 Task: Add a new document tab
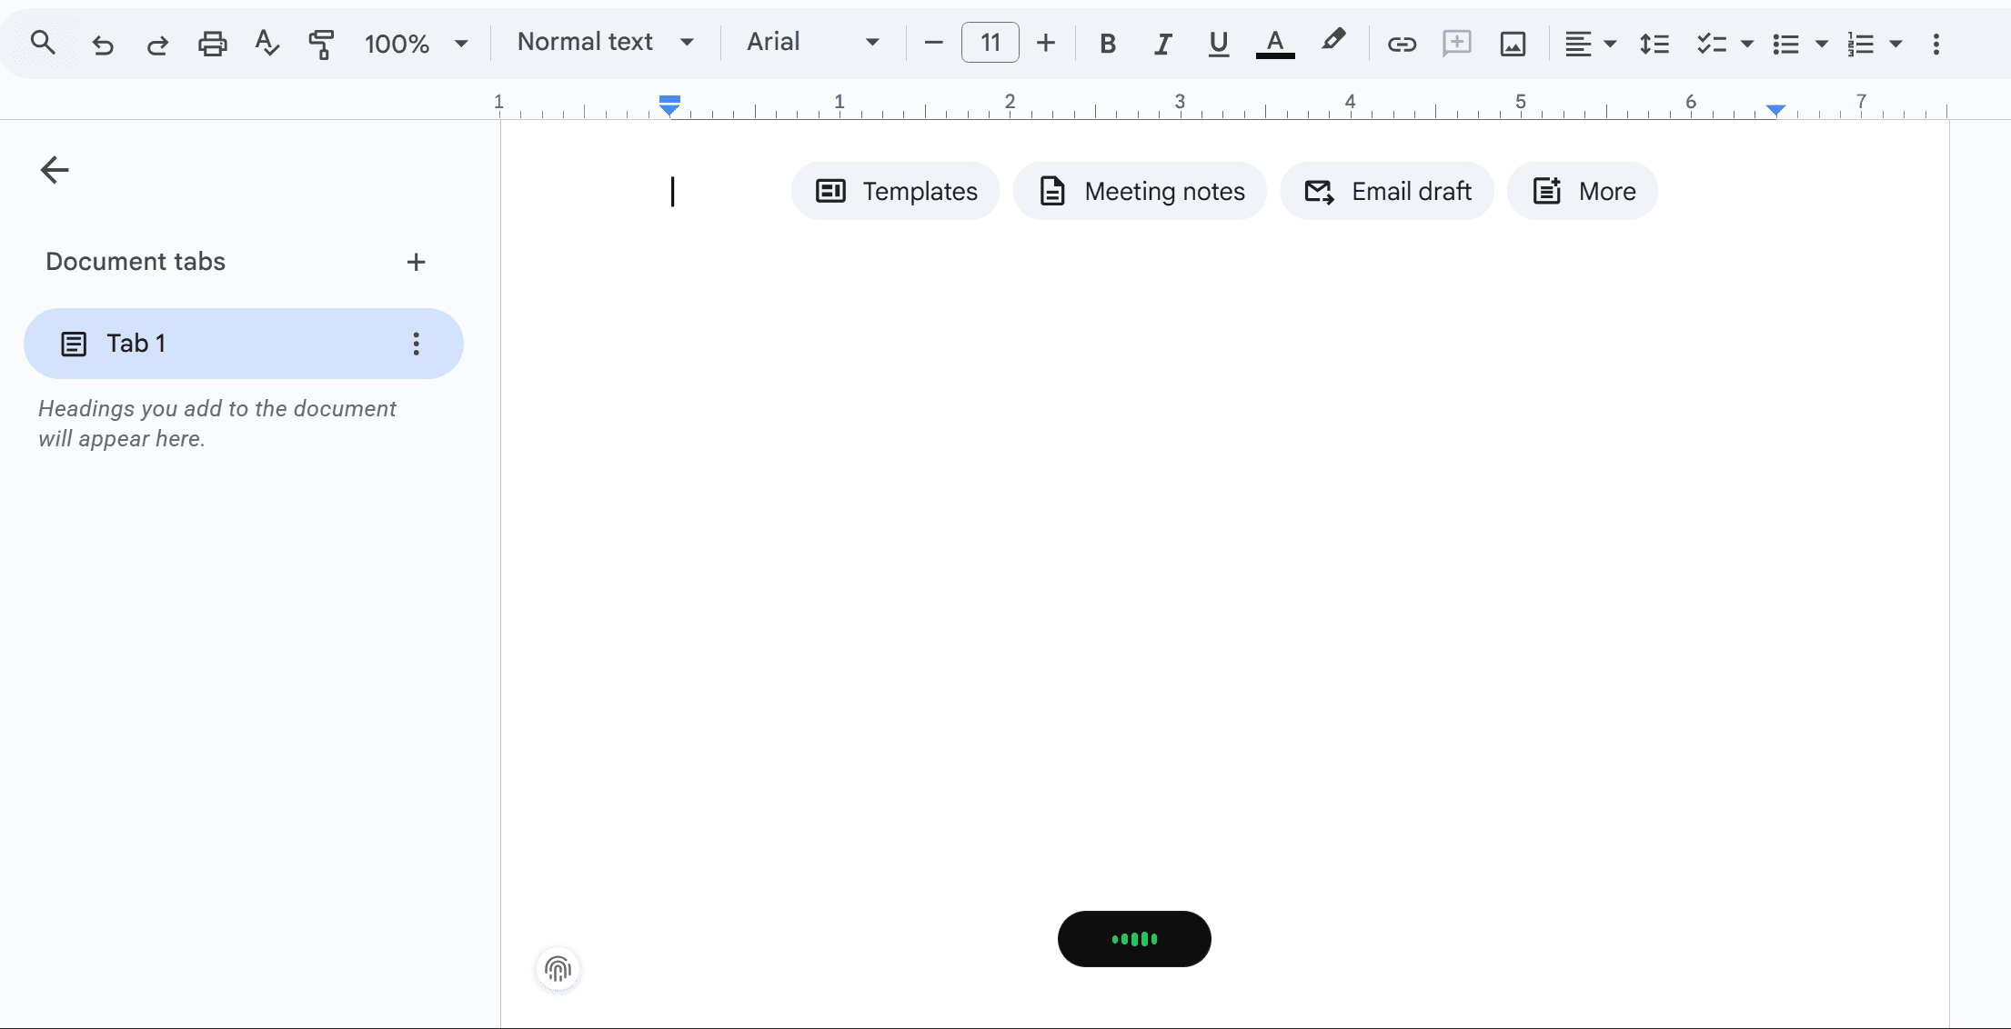tap(416, 262)
